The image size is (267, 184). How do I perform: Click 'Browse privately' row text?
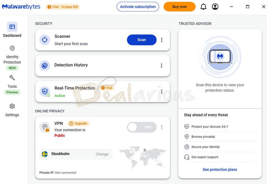pos(203,137)
